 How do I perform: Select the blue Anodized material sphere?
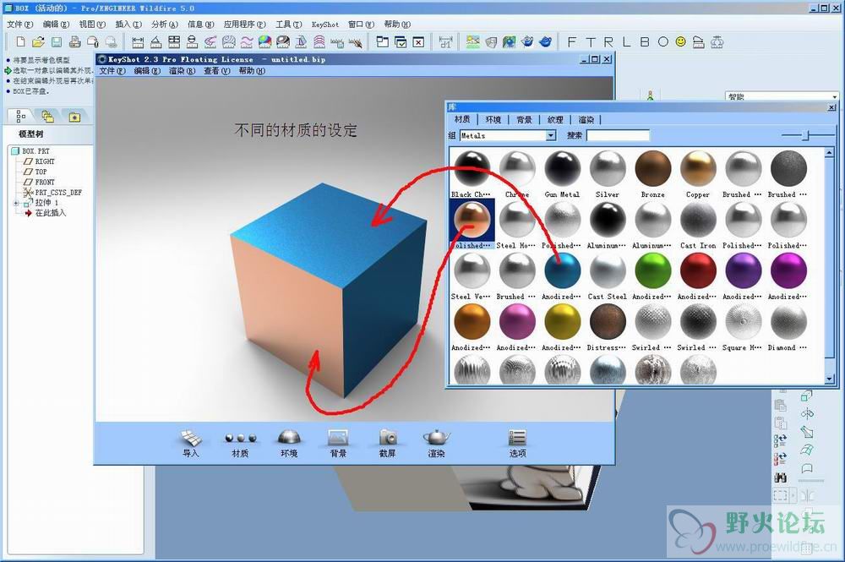tap(562, 270)
